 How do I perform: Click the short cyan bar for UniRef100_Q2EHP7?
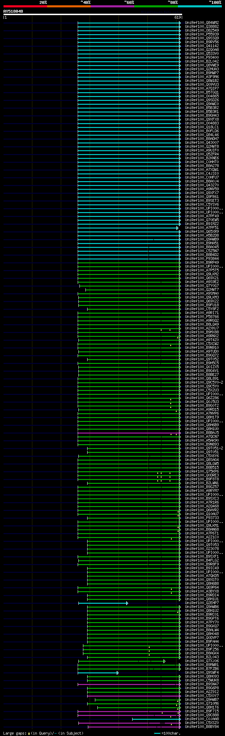(103, 603)
